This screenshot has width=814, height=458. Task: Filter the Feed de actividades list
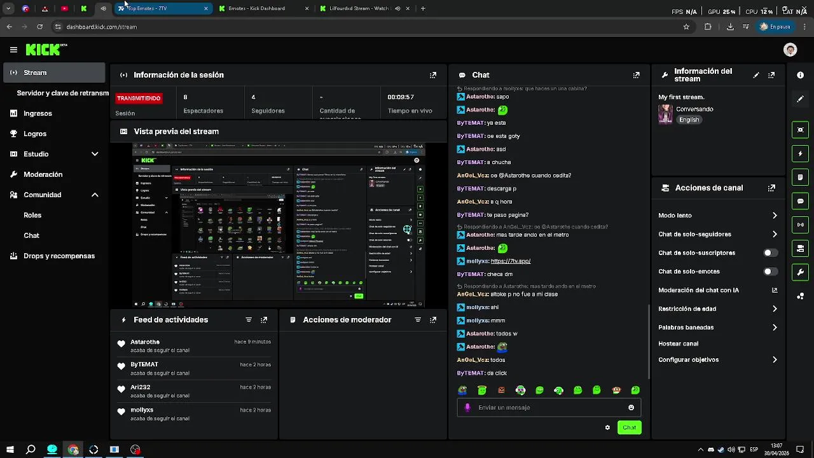point(249,320)
